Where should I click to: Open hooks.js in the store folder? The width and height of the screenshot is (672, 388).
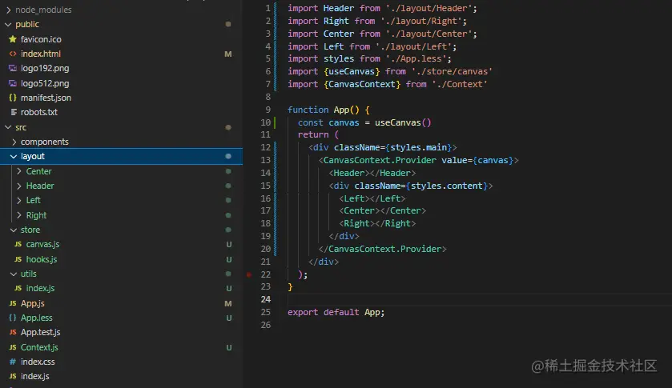click(x=41, y=259)
